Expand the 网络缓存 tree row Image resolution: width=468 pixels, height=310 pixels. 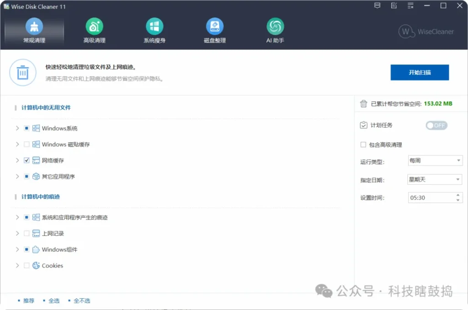point(17,160)
